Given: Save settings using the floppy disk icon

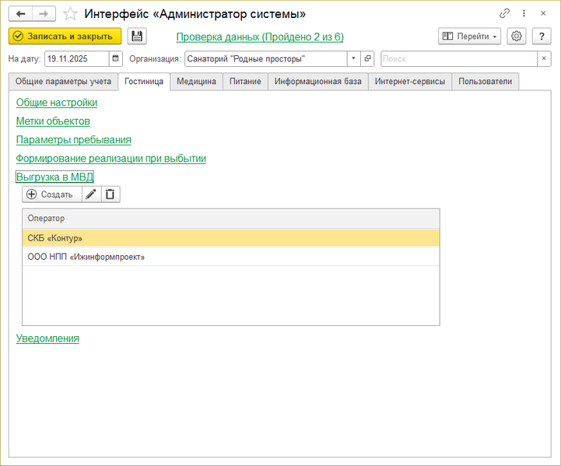Looking at the screenshot, I should pos(137,37).
